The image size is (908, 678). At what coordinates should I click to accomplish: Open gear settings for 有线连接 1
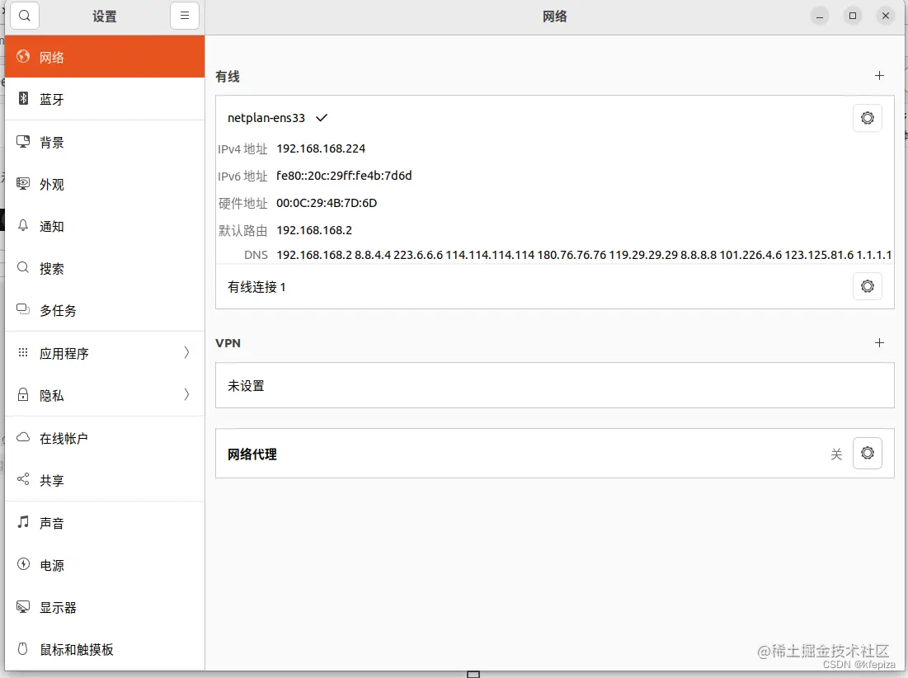(868, 286)
